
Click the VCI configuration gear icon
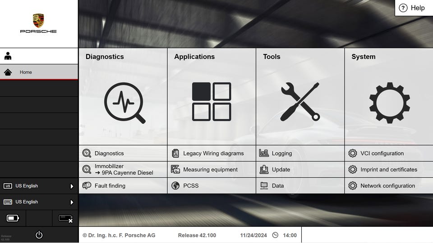(353, 153)
